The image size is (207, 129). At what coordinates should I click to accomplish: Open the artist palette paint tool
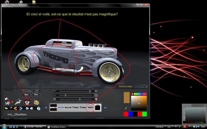tap(36, 102)
